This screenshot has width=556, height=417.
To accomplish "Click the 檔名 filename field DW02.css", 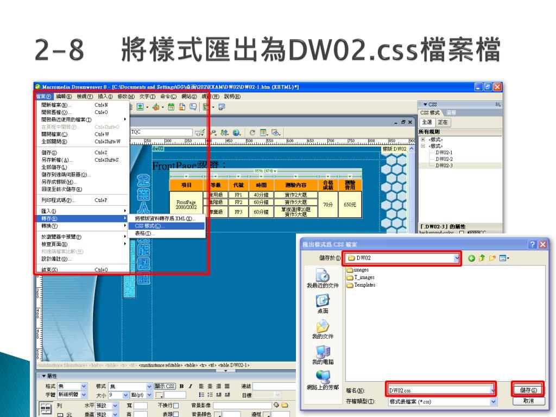I will tap(440, 390).
